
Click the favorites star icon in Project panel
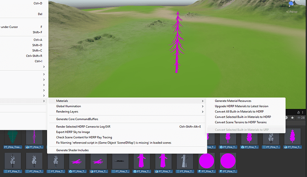[292, 118]
